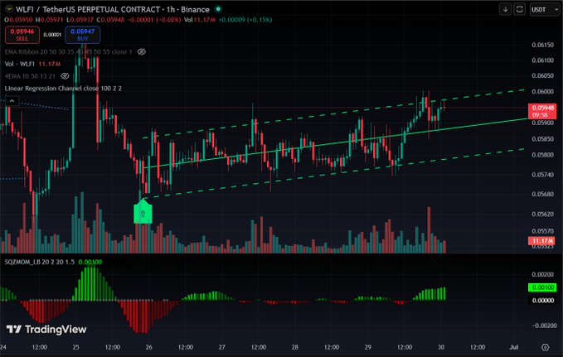Click the green 0.00100 momentum axis label
This screenshot has height=357, width=563.
542,287
